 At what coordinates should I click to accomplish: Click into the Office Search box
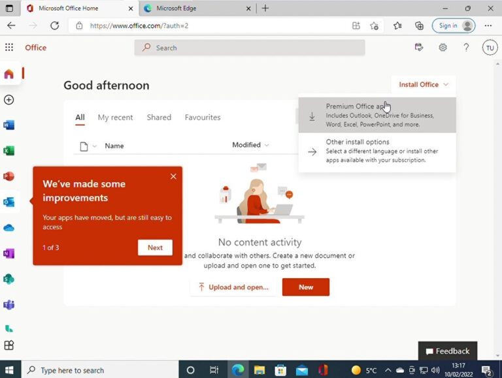tap(250, 48)
